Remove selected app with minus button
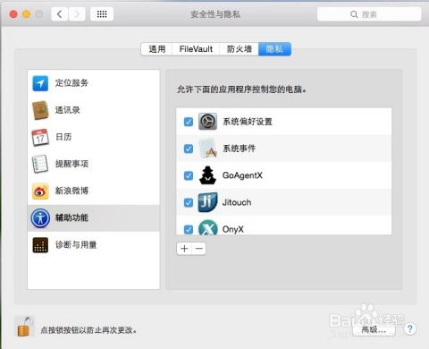 [x=198, y=249]
